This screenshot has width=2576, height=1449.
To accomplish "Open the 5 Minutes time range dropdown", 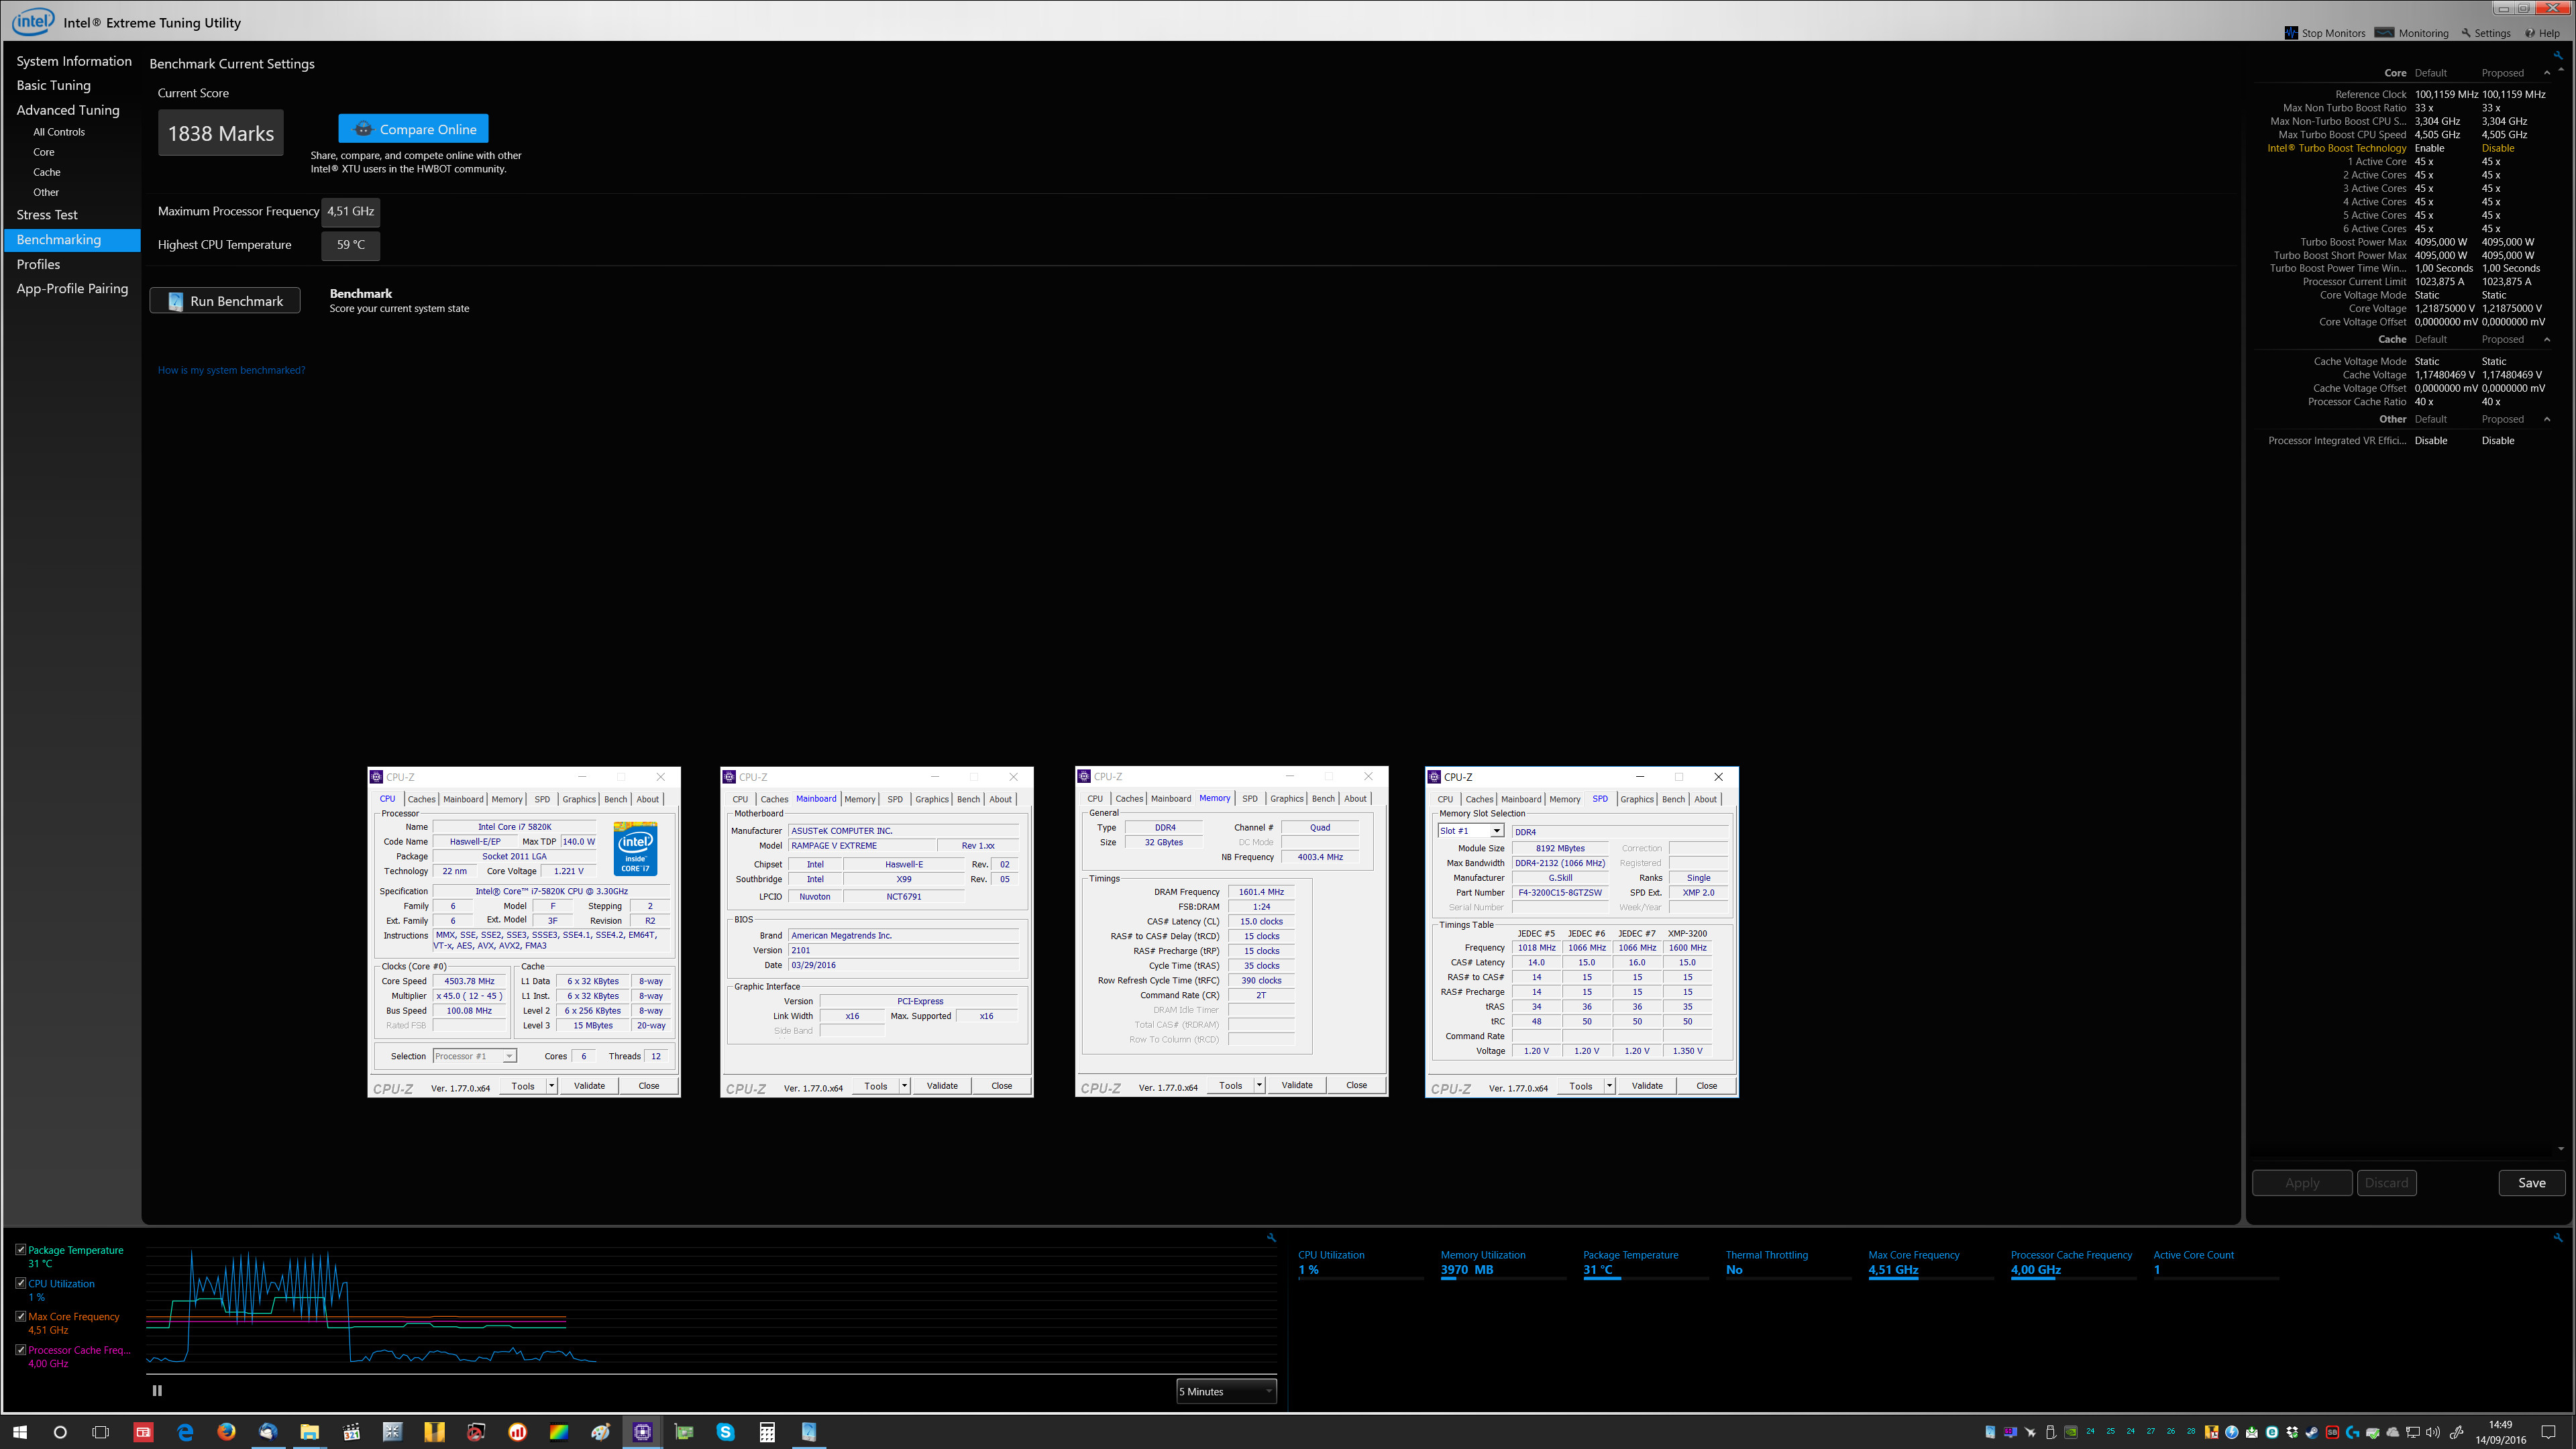I will coord(1226,1391).
